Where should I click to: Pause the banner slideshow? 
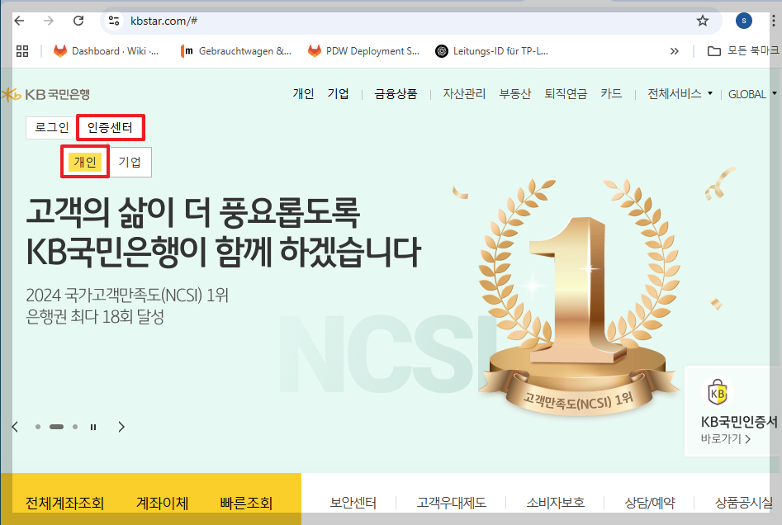pos(92,427)
